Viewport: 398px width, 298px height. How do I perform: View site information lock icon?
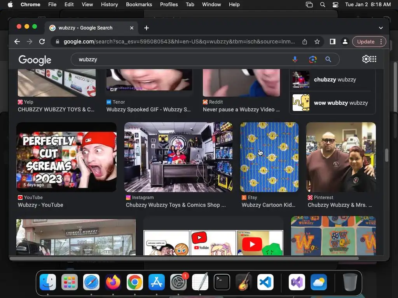pyautogui.click(x=58, y=42)
